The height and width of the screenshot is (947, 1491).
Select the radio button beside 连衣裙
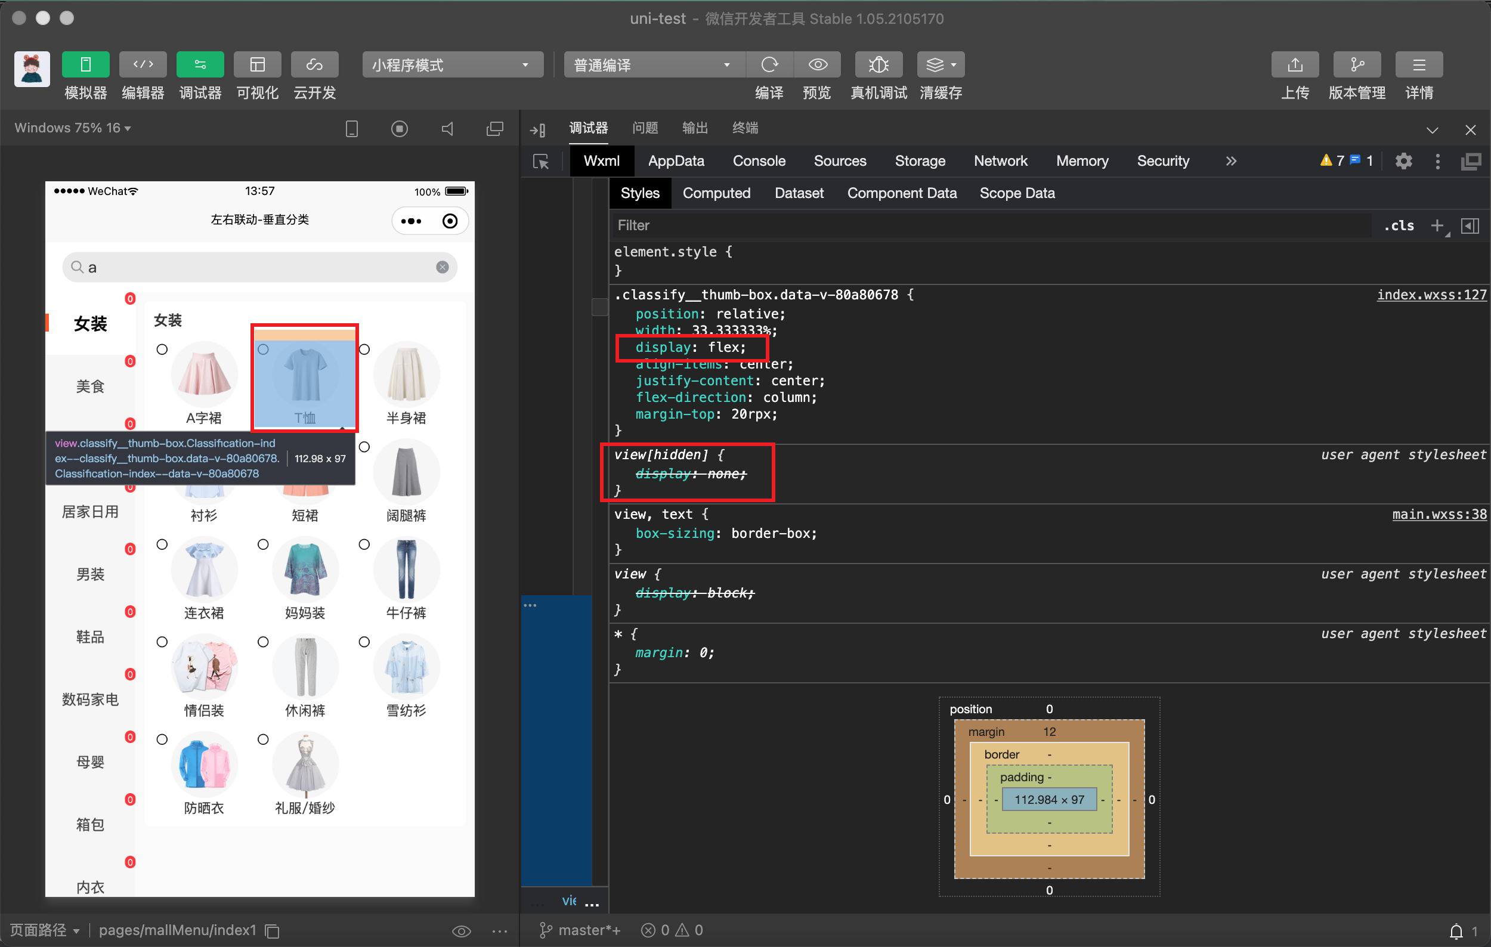pos(162,544)
